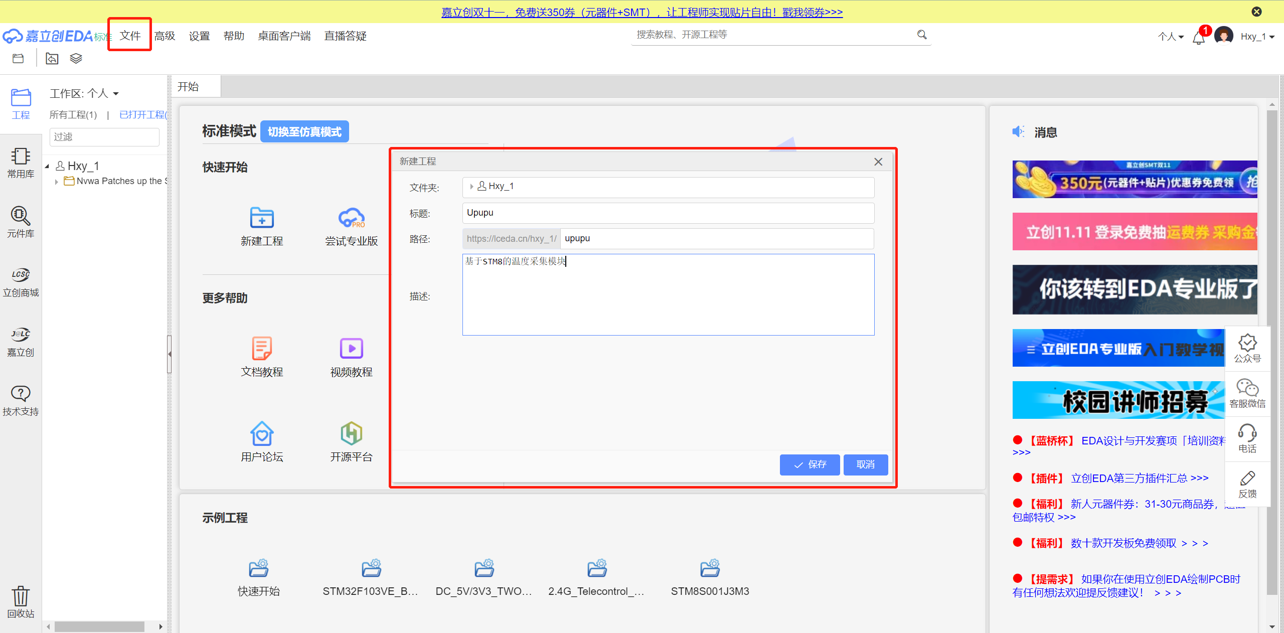Collapse the left panel using the splitter handle
Image resolution: width=1284 pixels, height=633 pixels.
point(170,354)
